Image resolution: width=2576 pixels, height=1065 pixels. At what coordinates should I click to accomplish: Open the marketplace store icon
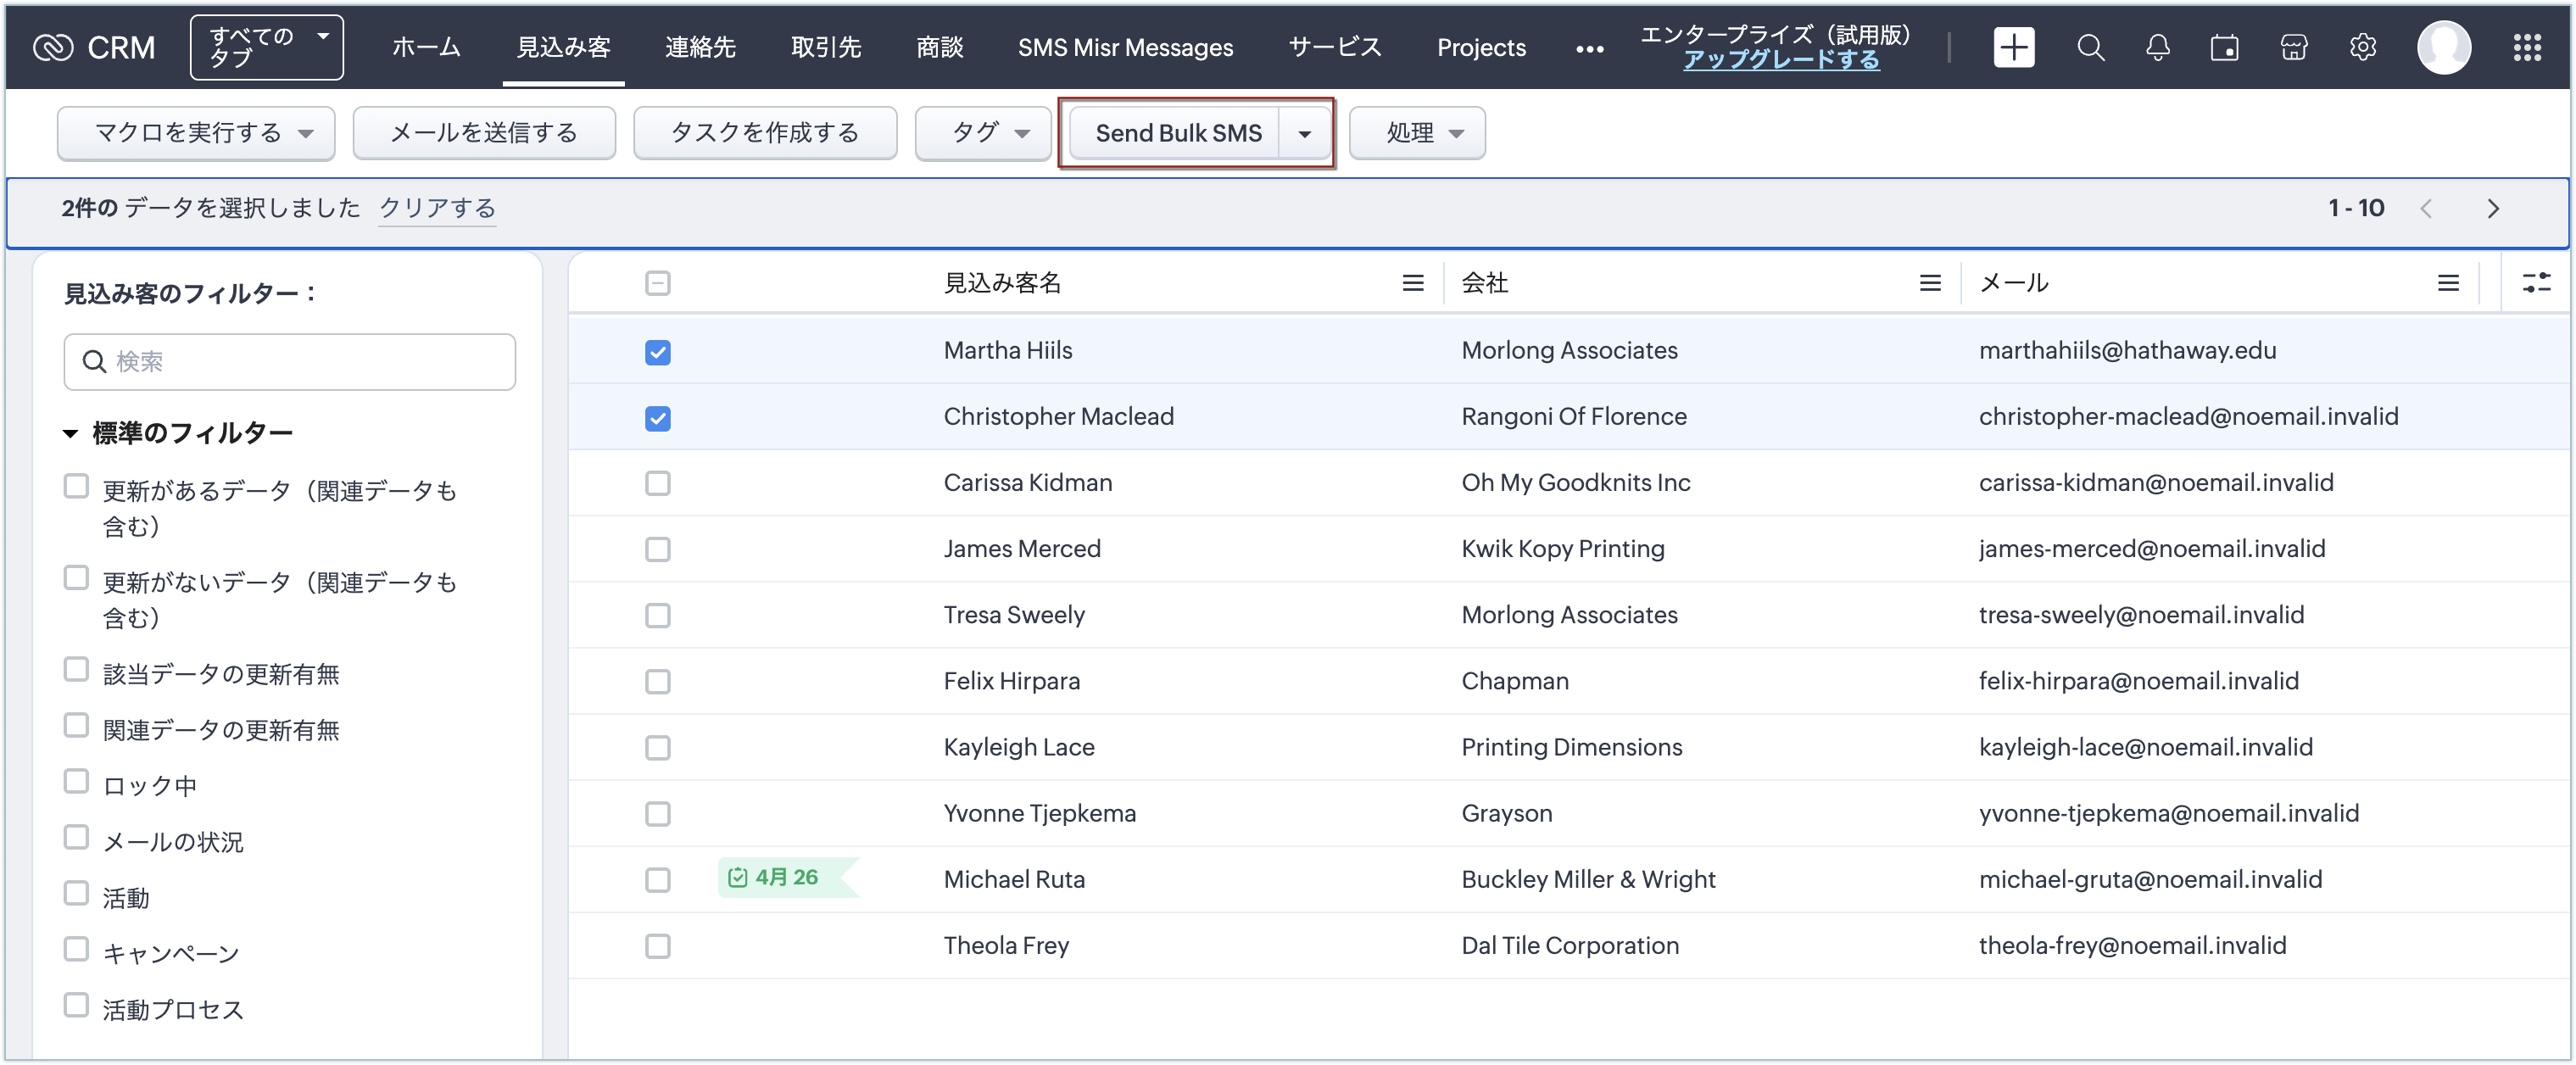pyautogui.click(x=2293, y=47)
